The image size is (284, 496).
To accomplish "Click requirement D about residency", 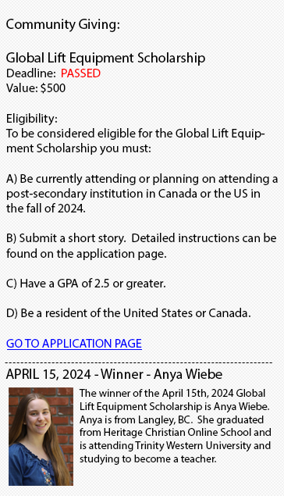I will [128, 313].
